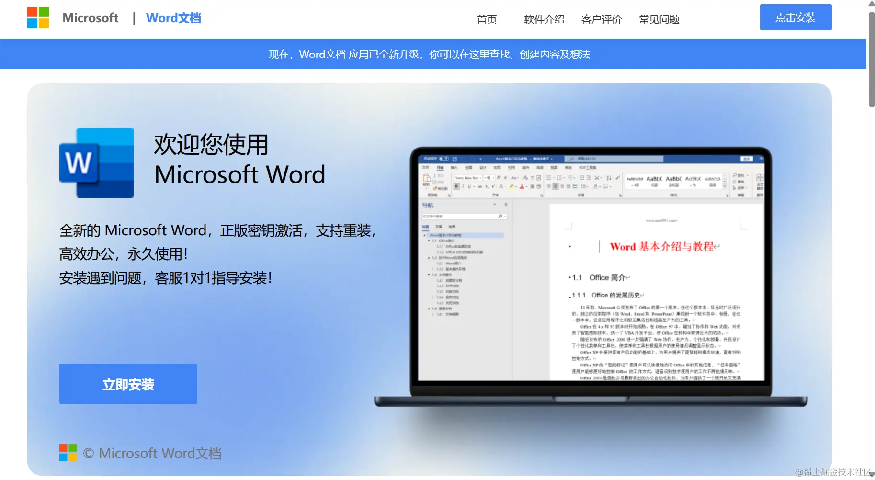
Task: Click the 立即安装 button
Action: point(128,384)
